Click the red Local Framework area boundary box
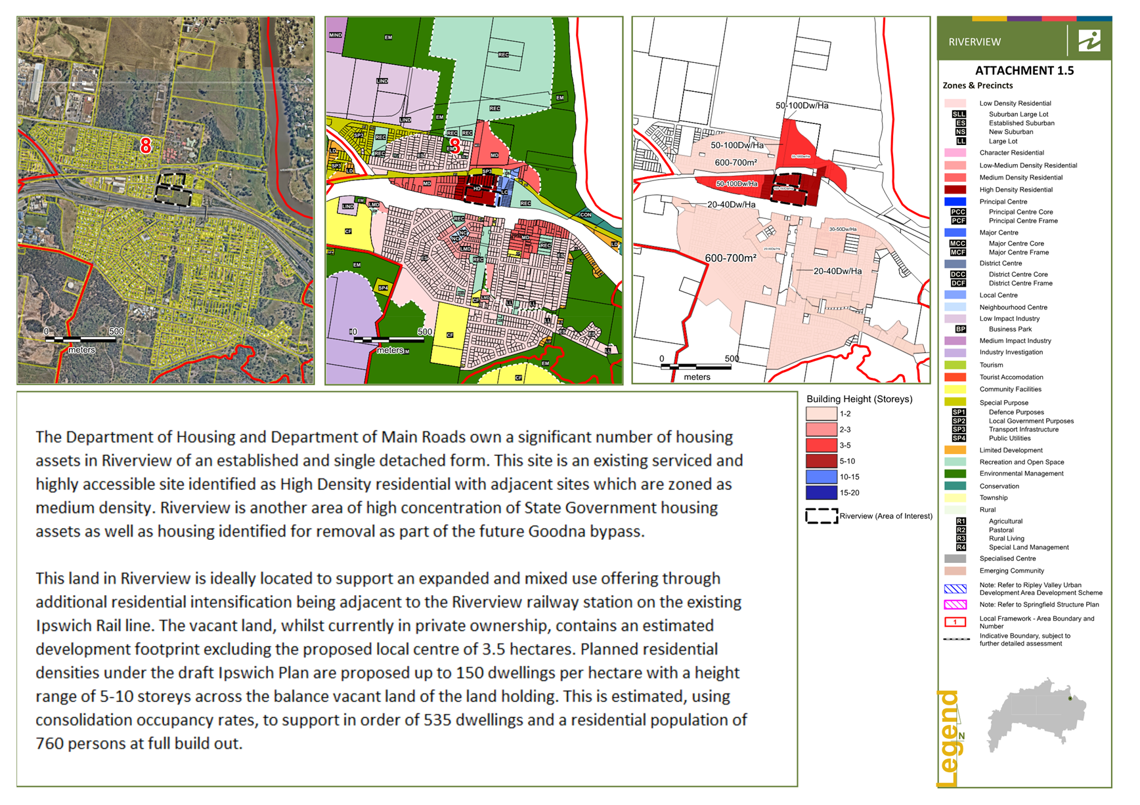This screenshot has height=805, width=1140. 955,622
